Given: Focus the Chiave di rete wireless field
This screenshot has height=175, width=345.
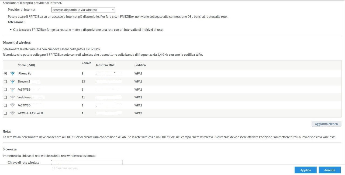Looking at the screenshot, I should pyautogui.click(x=87, y=162).
